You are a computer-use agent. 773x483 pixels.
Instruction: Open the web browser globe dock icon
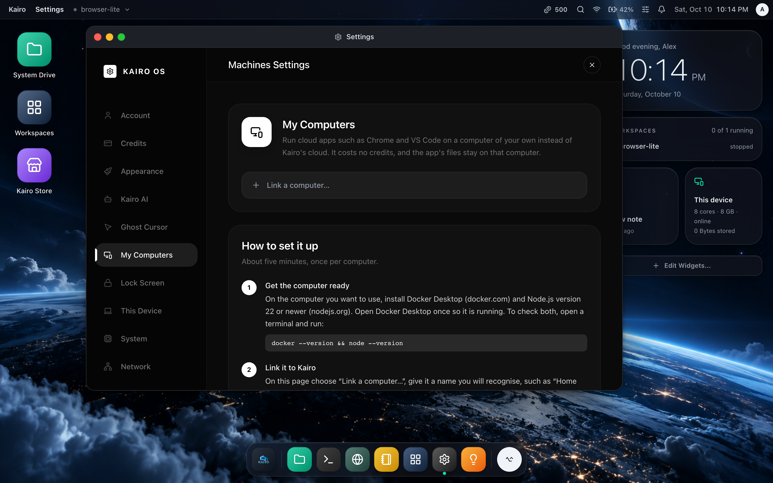pos(358,459)
